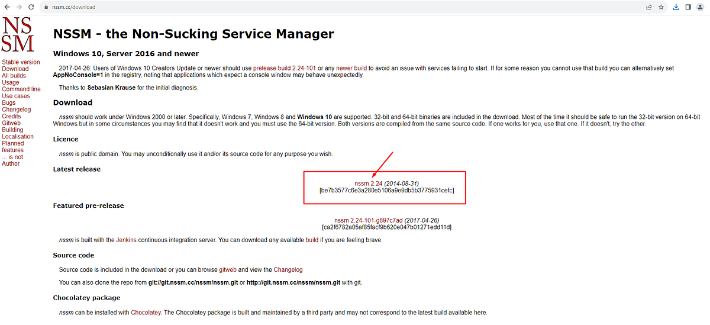Open the Changelog link under Source code
Image resolution: width=710 pixels, height=325 pixels.
[288, 270]
